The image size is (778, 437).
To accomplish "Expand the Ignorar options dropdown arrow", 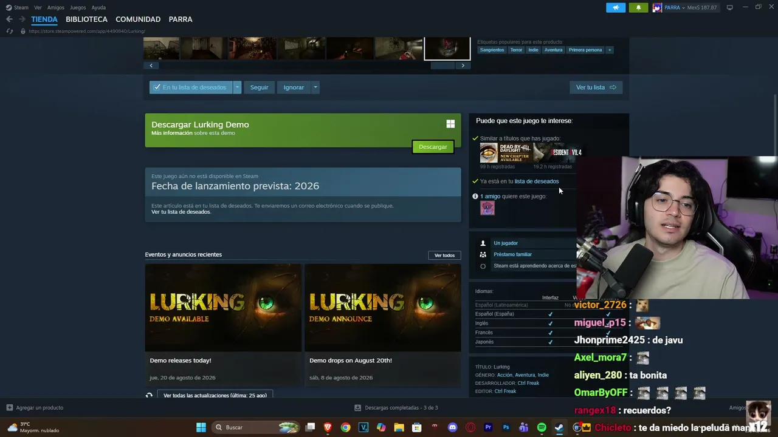I will [315, 87].
